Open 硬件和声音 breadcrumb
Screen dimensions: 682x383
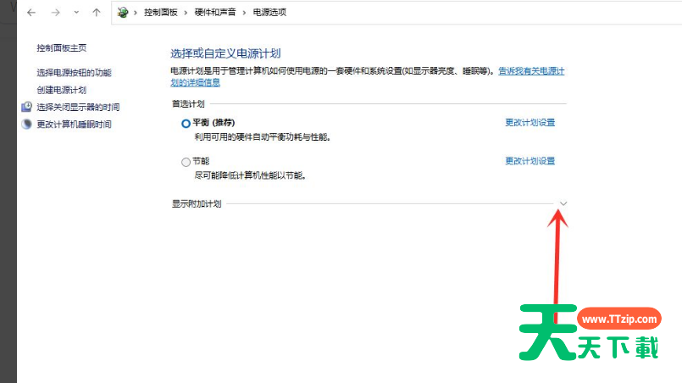[x=215, y=12]
